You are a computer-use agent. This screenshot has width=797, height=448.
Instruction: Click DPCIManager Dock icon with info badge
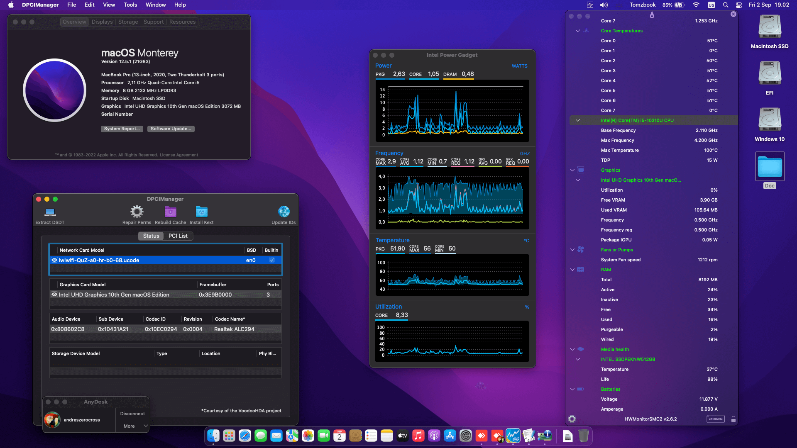[545, 436]
